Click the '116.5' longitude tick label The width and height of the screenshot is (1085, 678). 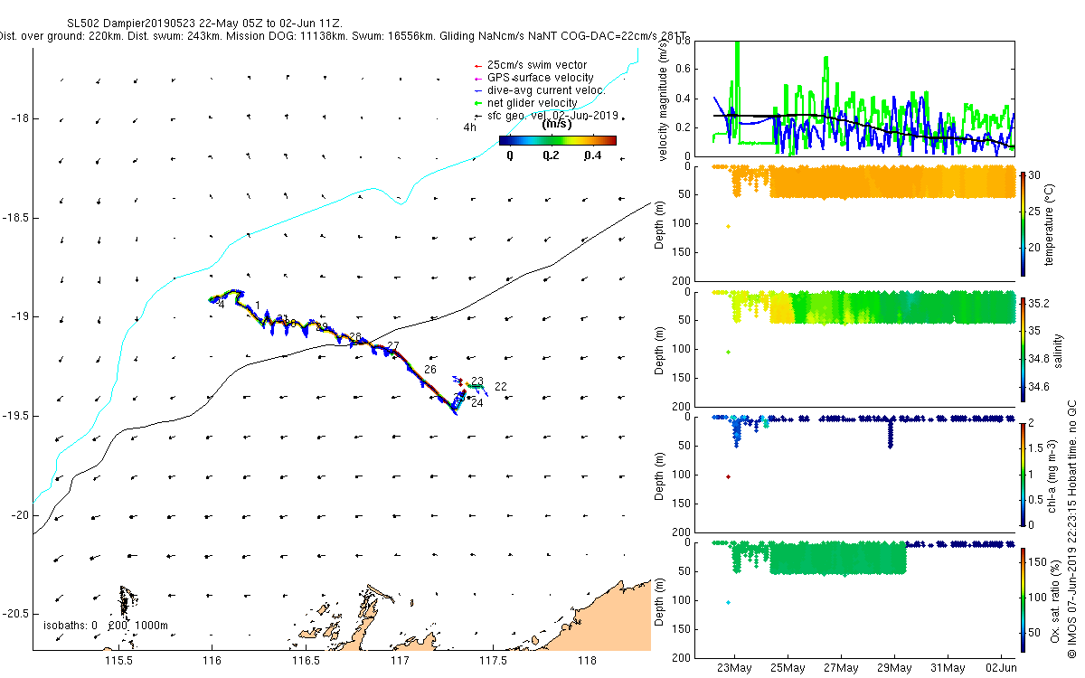click(307, 662)
